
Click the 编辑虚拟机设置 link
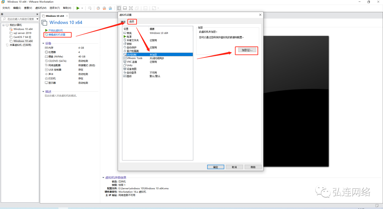pos(55,35)
